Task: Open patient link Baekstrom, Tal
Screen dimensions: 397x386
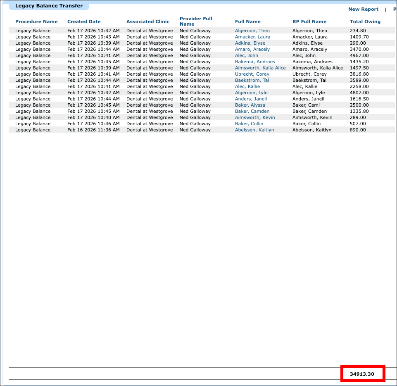Action: pyautogui.click(x=252, y=80)
